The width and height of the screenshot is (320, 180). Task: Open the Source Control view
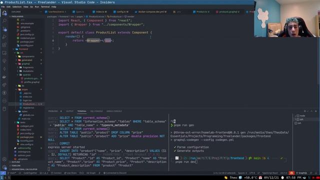click(x=4, y=29)
